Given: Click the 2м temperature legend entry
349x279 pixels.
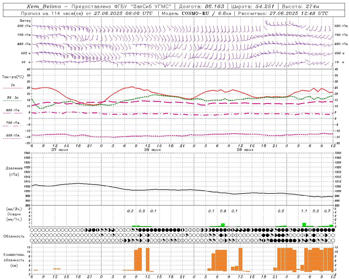Looking at the screenshot, I should pos(13,85).
